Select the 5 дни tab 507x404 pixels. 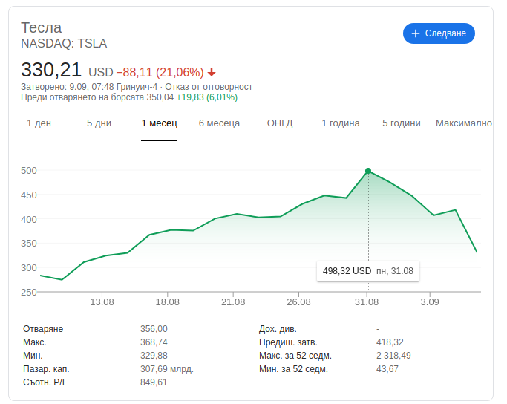pyautogui.click(x=99, y=123)
